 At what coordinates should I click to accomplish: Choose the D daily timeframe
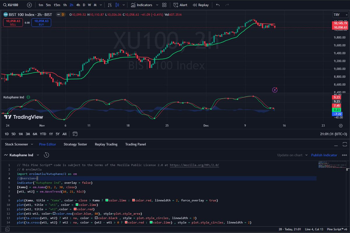(x=84, y=5)
